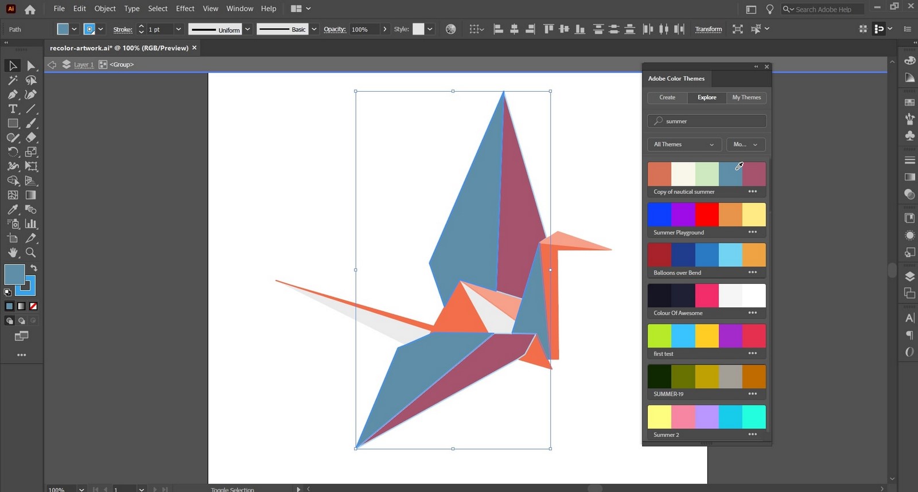Image resolution: width=918 pixels, height=492 pixels.
Task: Set fill to None in toolbar
Action: tap(33, 306)
